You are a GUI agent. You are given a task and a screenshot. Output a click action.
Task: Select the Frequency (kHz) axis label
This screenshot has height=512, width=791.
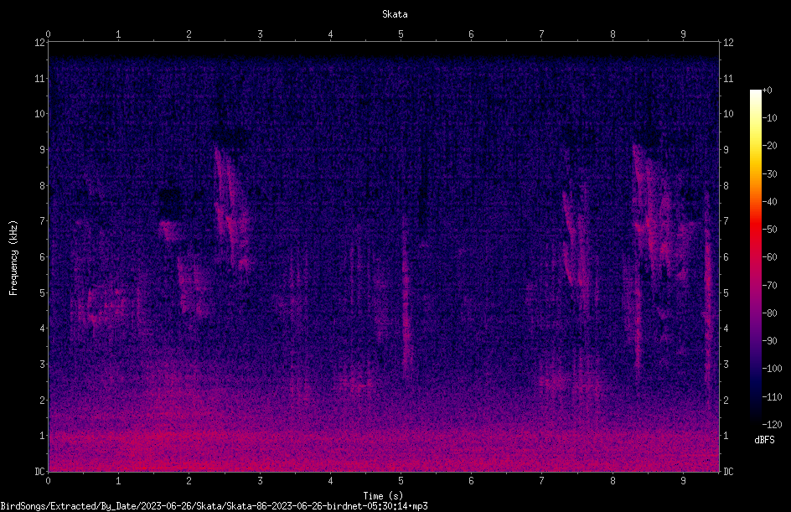click(13, 258)
